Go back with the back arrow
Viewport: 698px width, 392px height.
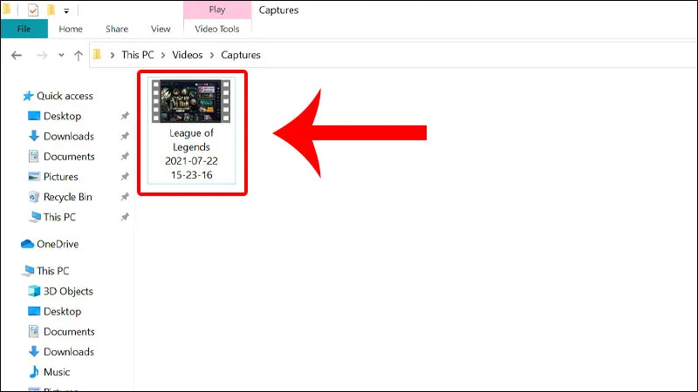tap(17, 55)
